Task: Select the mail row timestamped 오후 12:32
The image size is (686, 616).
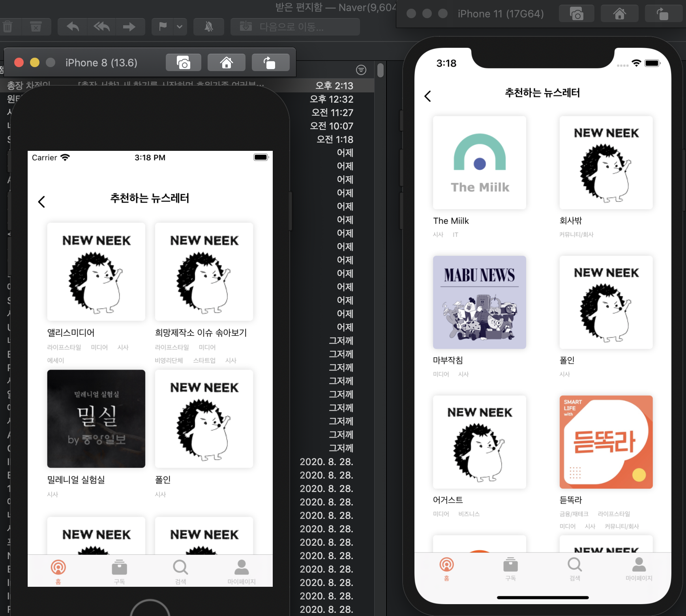Action: [187, 99]
